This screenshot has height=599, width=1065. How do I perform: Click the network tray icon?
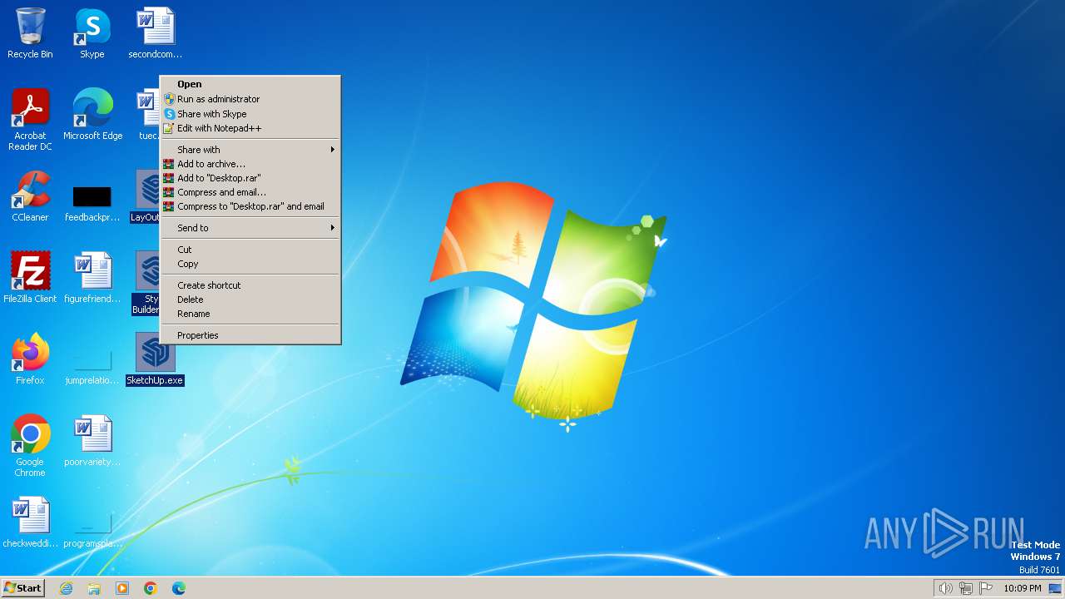[966, 588]
